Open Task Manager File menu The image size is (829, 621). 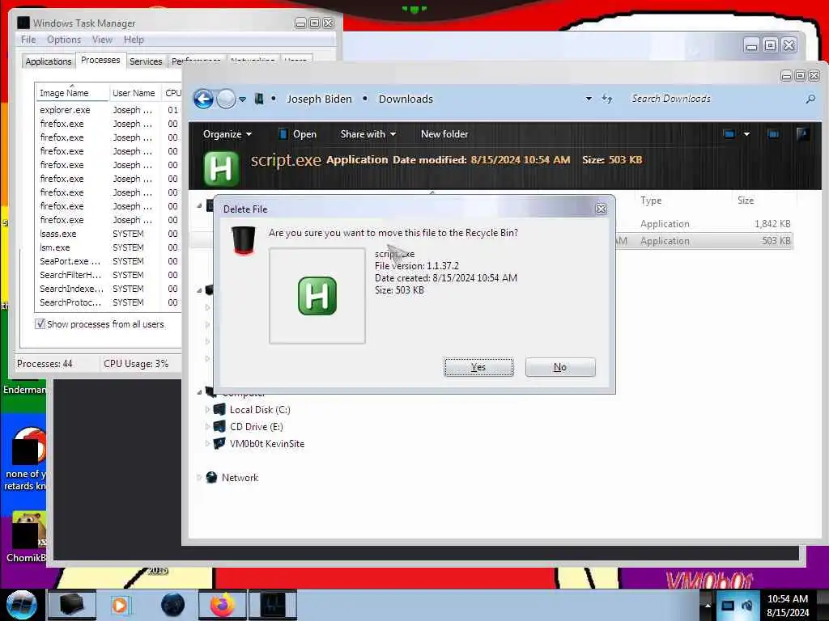pos(28,40)
